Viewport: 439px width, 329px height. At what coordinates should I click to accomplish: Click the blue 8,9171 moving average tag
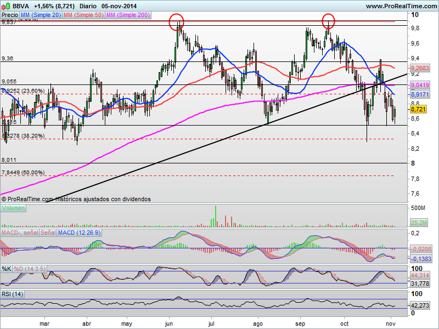click(x=420, y=94)
